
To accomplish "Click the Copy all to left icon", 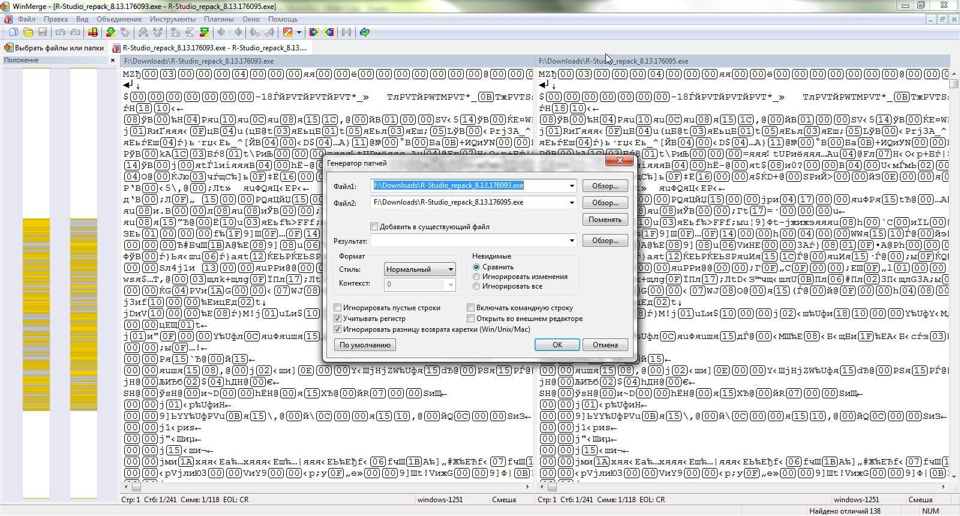I will [x=329, y=32].
